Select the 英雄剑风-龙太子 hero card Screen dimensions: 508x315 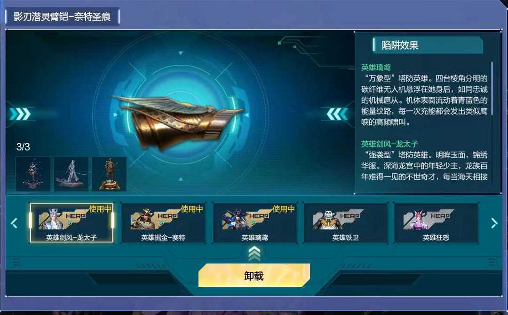(x=71, y=223)
